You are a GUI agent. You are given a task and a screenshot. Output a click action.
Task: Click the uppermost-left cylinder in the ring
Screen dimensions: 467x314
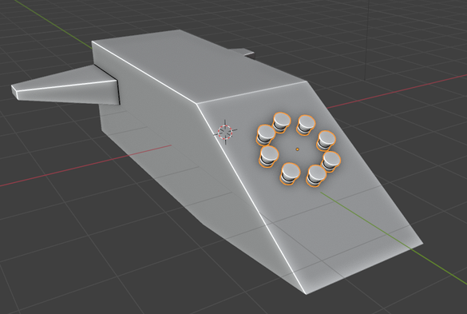pyautogui.click(x=282, y=122)
